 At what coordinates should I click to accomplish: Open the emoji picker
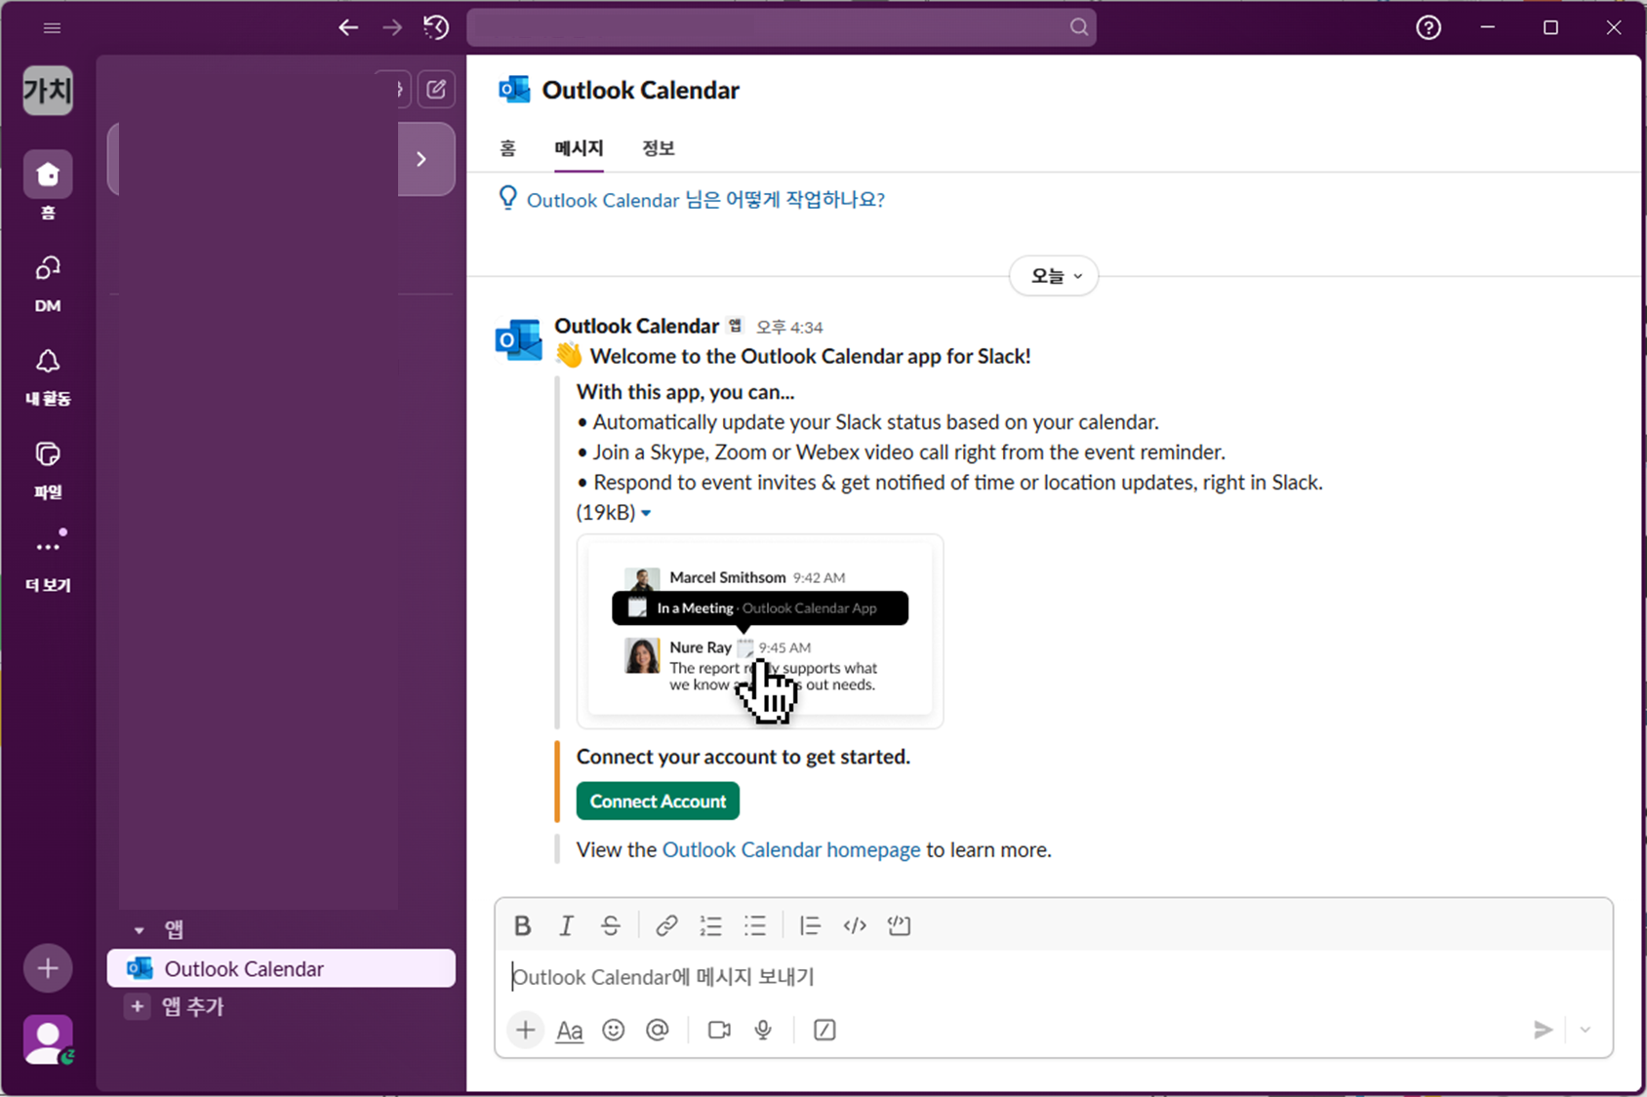[x=613, y=1030]
